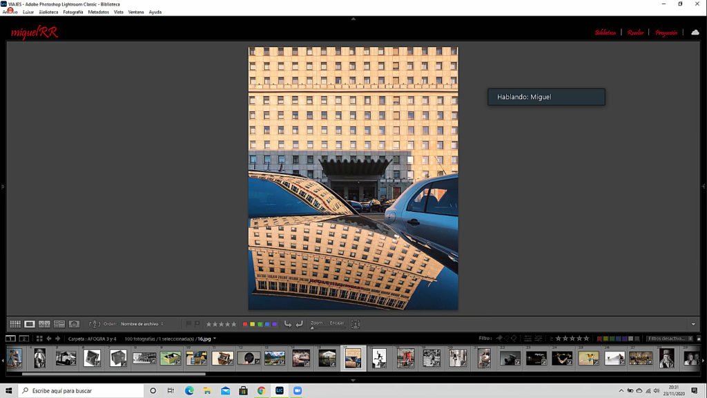707x398 pixels.
Task: Open People face view icon
Action: 74,324
